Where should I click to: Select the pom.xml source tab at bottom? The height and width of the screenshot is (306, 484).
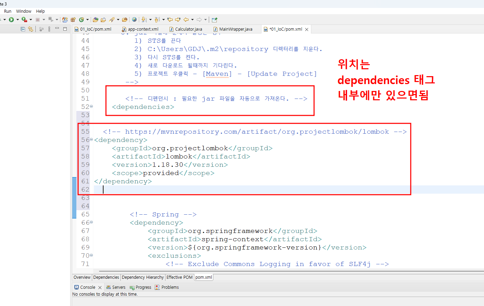(x=204, y=277)
